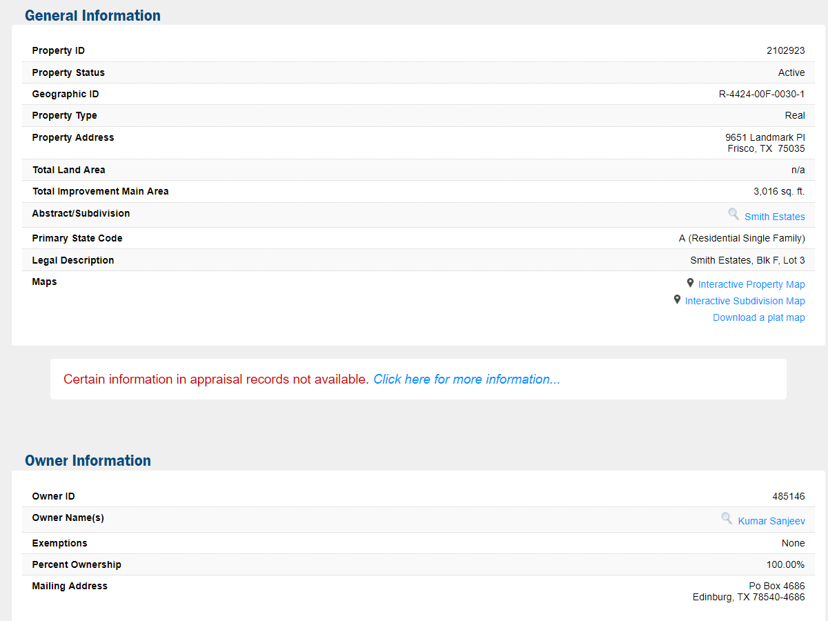Click the Geographic ID label
828x621 pixels.
66,94
